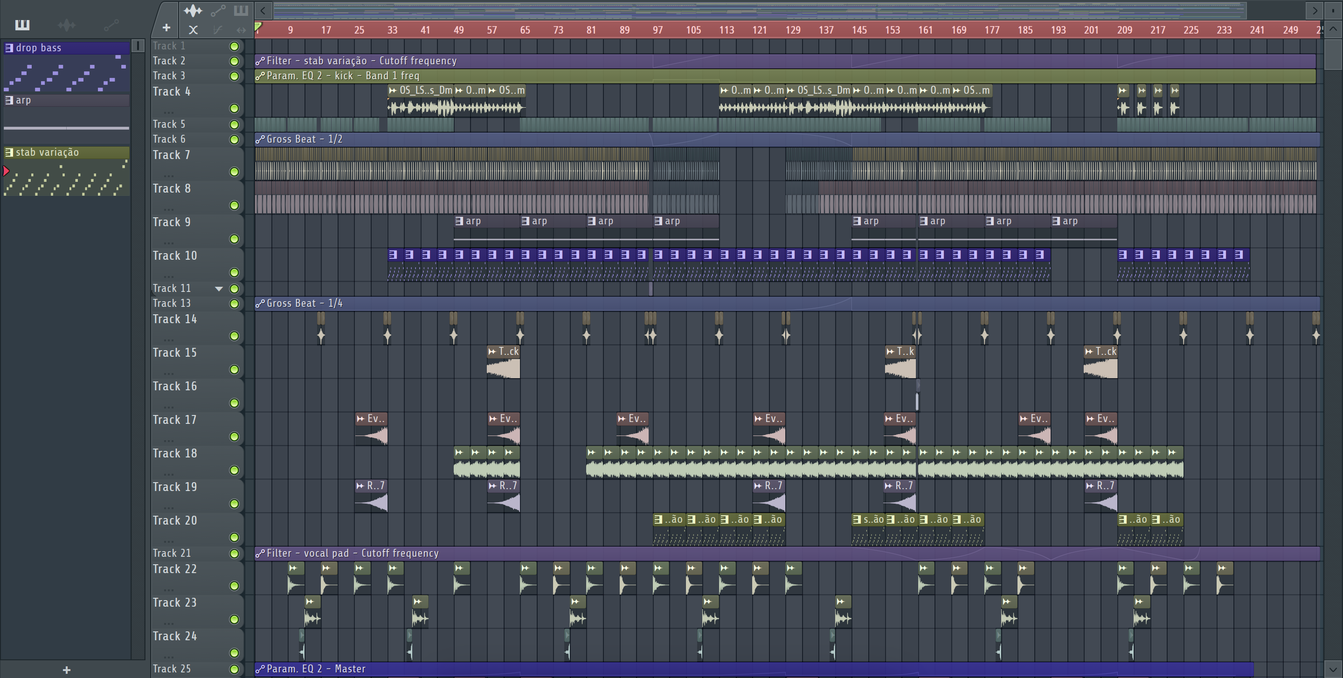
Task: Select the arp pattern in the picker
Action: [x=67, y=100]
